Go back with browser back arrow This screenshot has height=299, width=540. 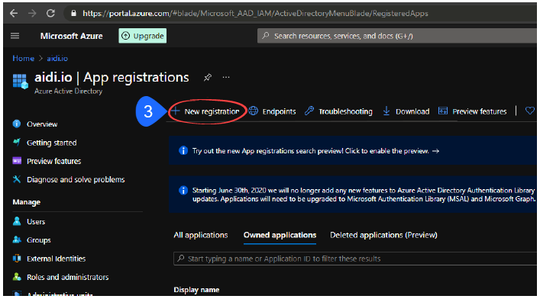[14, 14]
